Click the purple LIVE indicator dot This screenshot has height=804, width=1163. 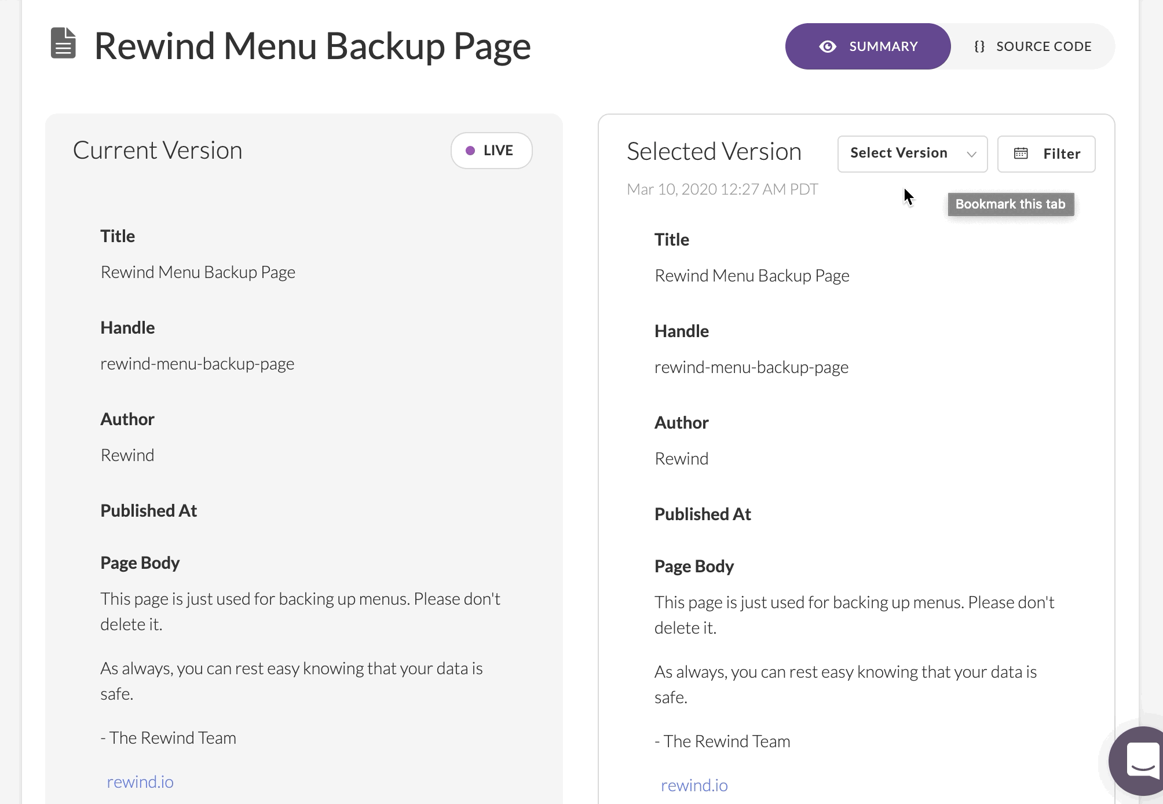[470, 151]
